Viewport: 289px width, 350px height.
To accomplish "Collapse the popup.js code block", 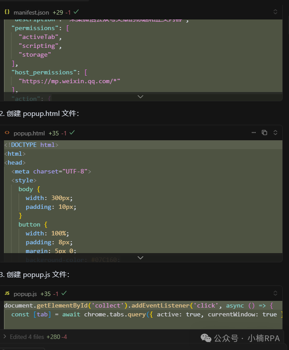I will click(x=275, y=293).
